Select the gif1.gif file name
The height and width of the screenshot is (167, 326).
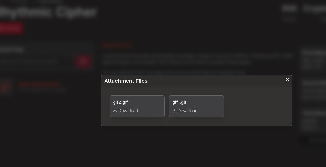[x=179, y=102]
